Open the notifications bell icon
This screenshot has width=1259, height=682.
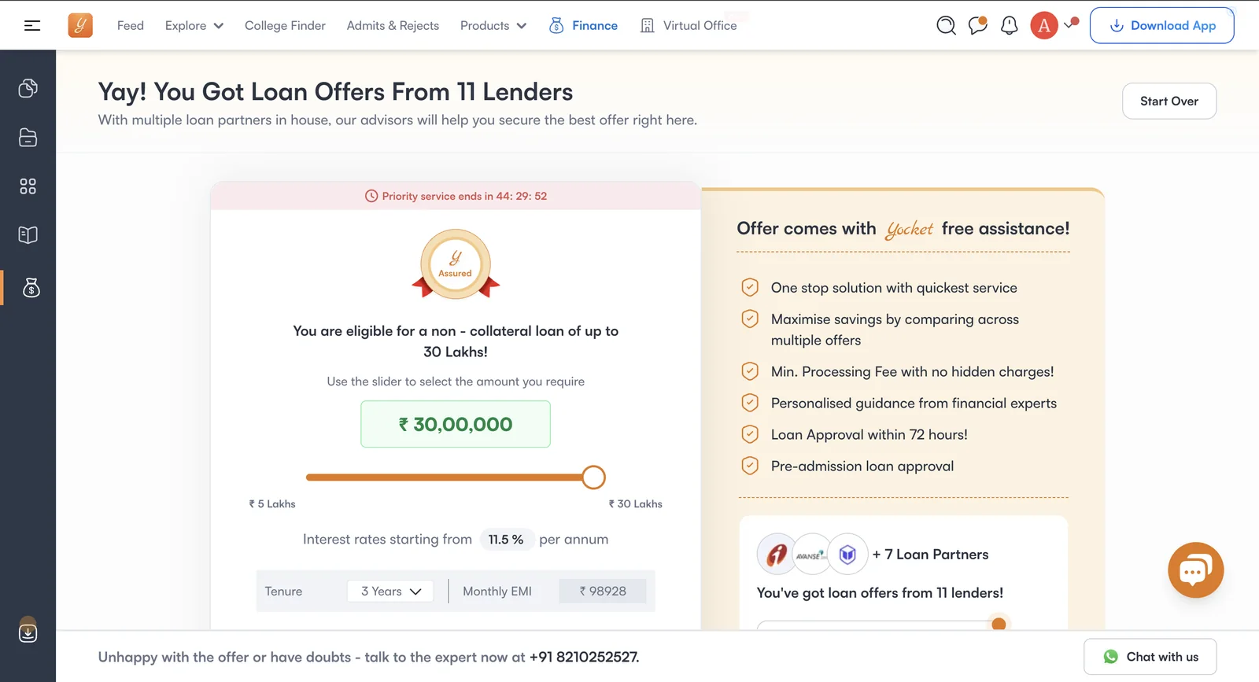click(1009, 26)
